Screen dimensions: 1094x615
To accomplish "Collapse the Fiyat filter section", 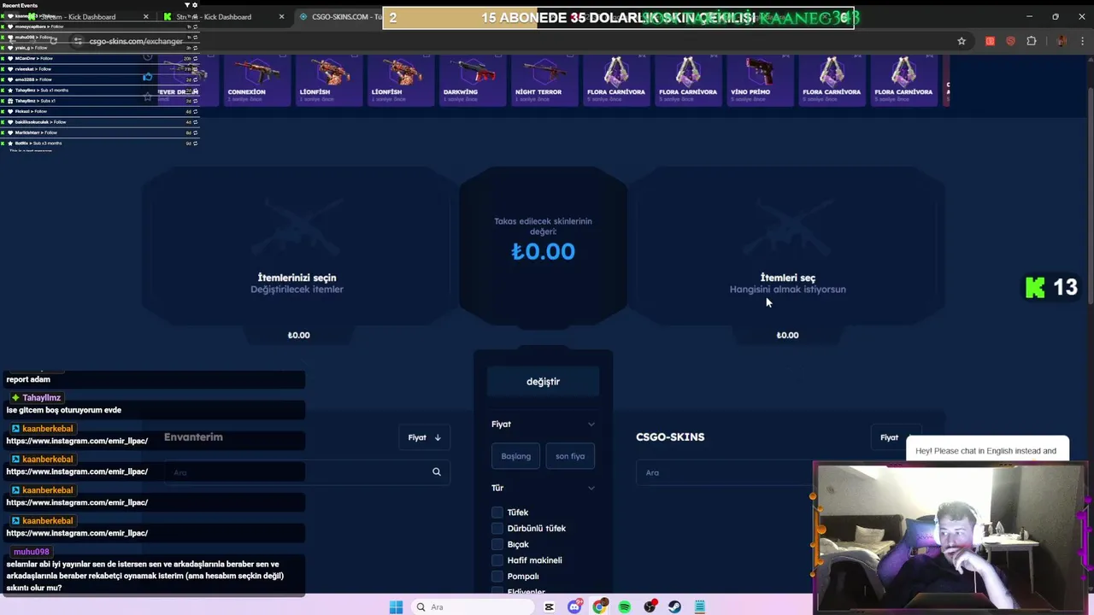I will (x=591, y=424).
